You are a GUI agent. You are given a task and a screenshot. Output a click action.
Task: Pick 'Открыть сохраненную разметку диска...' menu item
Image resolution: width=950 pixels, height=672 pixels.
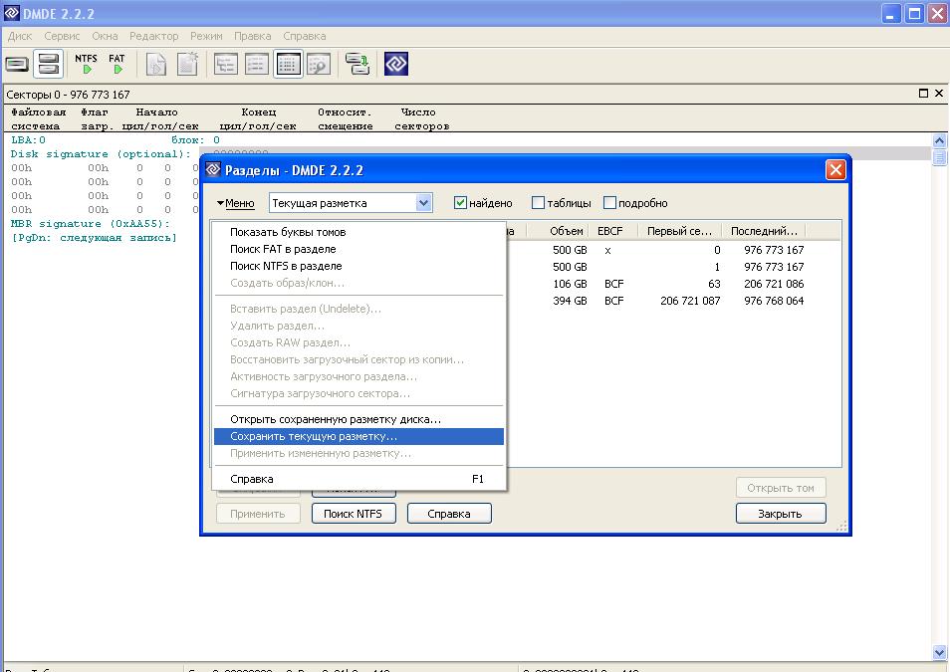pyautogui.click(x=336, y=419)
